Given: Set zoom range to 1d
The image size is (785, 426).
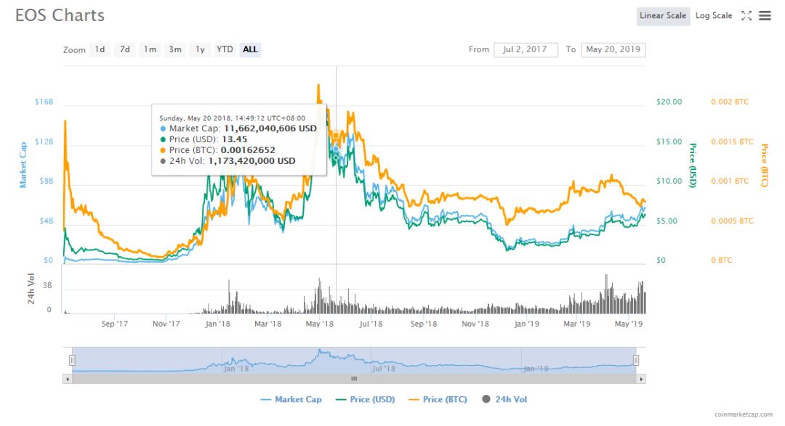Looking at the screenshot, I should 100,49.
